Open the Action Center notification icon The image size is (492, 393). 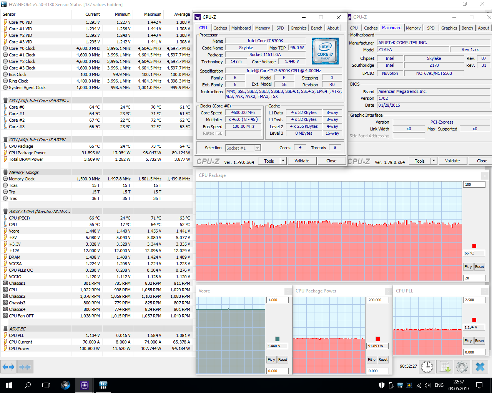(479, 385)
